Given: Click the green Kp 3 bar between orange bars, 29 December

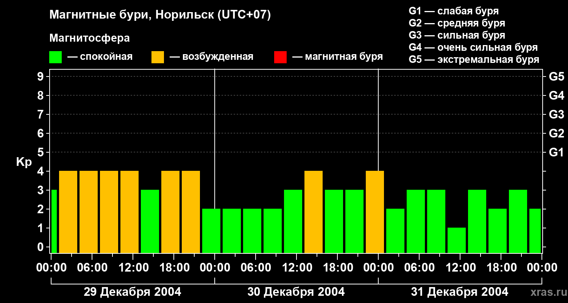Looking at the screenshot, I should [x=150, y=221].
